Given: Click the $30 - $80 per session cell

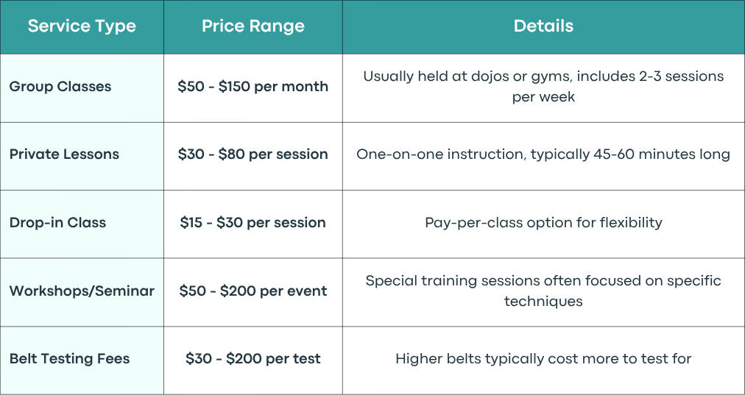Looking at the screenshot, I should (253, 154).
